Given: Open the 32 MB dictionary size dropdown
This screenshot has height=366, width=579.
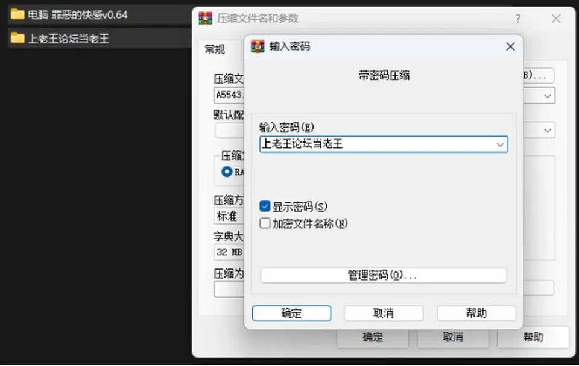Looking at the screenshot, I should (229, 252).
